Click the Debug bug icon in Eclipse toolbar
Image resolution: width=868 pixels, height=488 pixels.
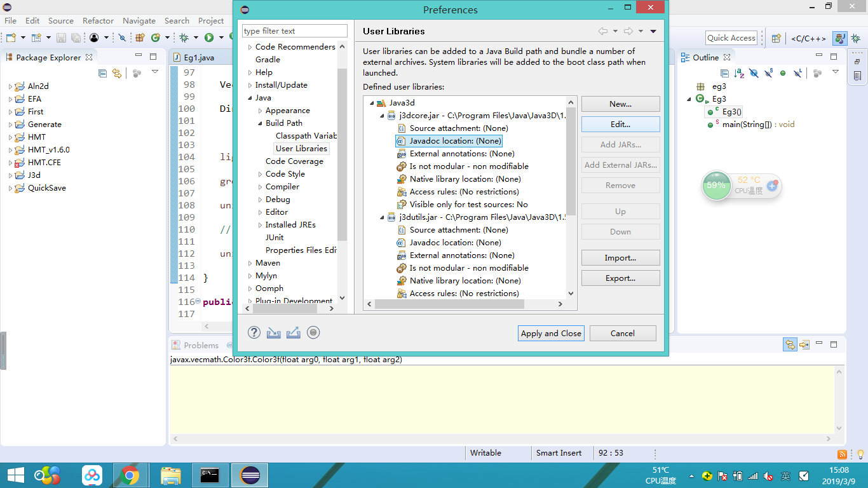click(184, 38)
